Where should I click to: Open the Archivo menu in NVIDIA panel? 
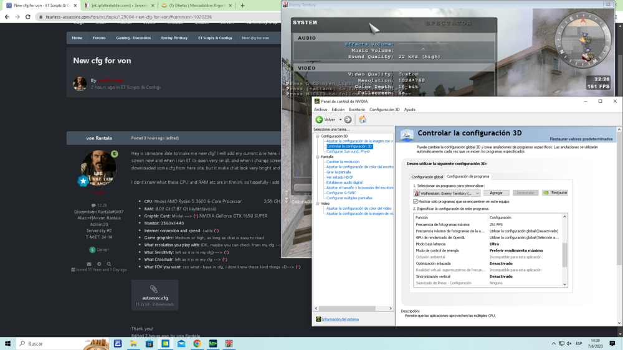(x=321, y=110)
